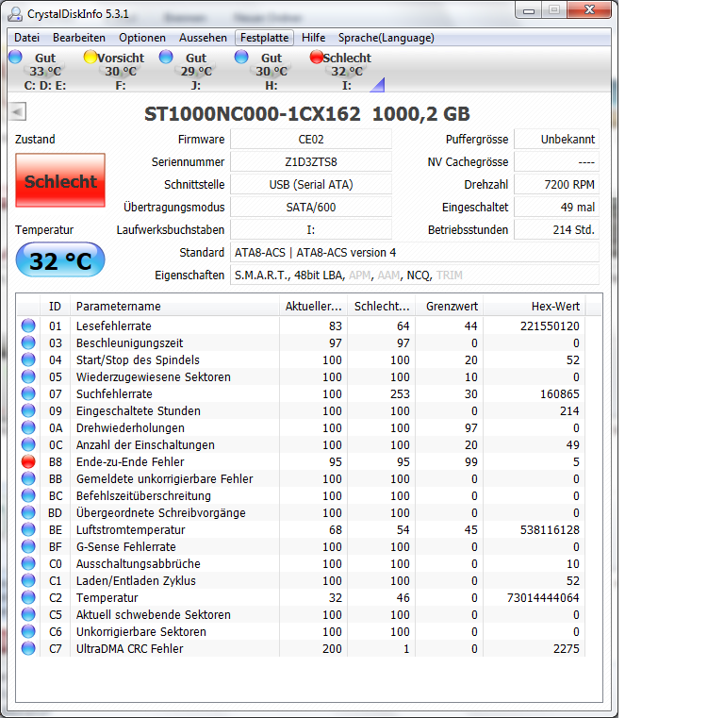Click the ID column header
This screenshot has height=718, width=724.
[55, 306]
